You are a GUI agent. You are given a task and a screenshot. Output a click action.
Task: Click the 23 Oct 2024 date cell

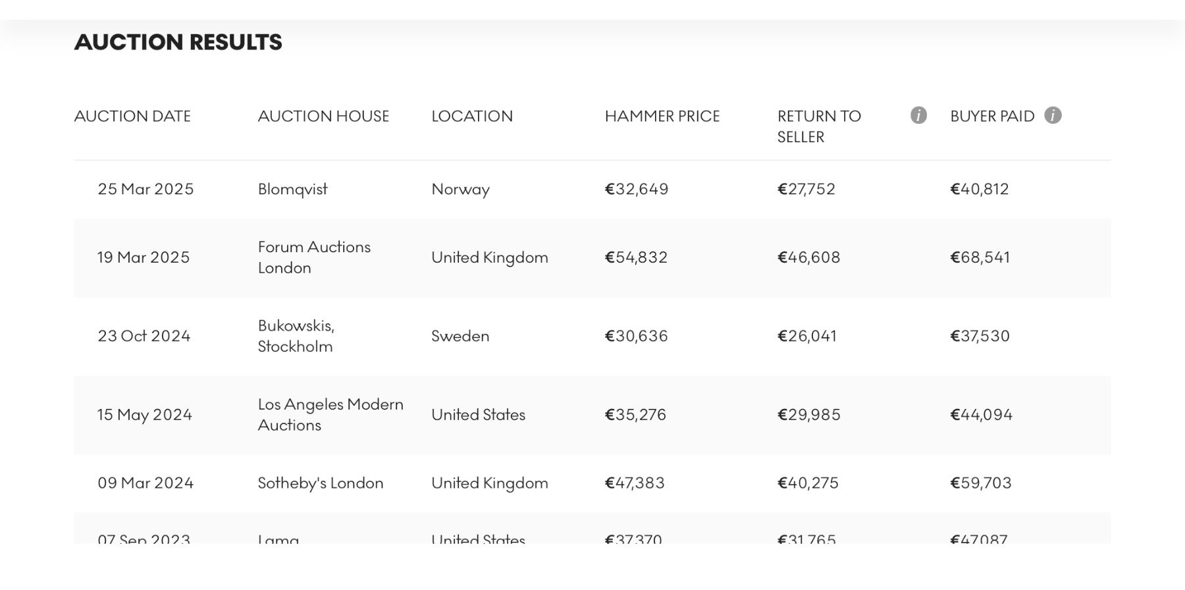point(144,336)
